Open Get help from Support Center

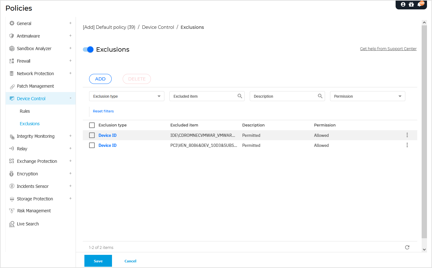point(388,49)
